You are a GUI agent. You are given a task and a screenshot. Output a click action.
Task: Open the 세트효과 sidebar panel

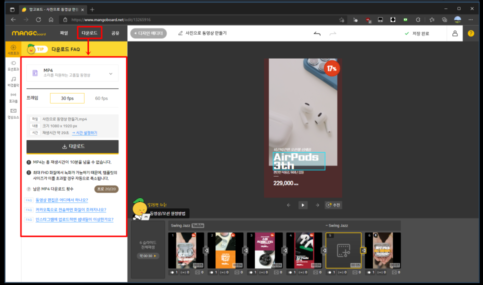tap(13, 49)
